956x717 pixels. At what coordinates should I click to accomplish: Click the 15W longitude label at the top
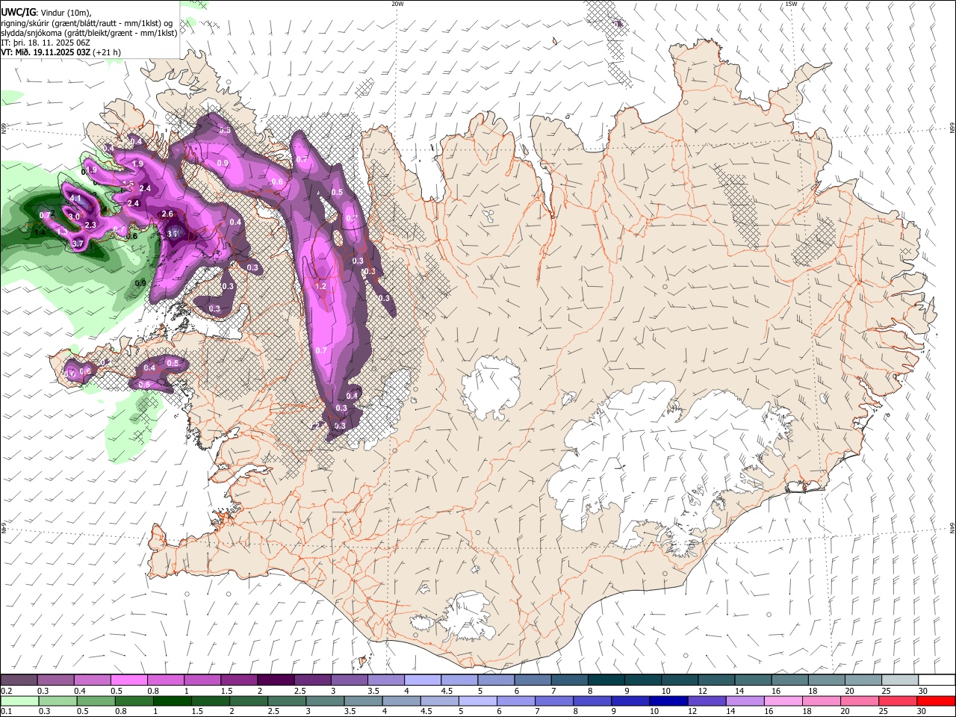click(x=791, y=4)
